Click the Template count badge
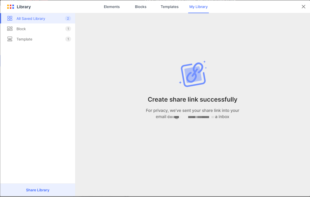The width and height of the screenshot is (310, 197). (68, 39)
